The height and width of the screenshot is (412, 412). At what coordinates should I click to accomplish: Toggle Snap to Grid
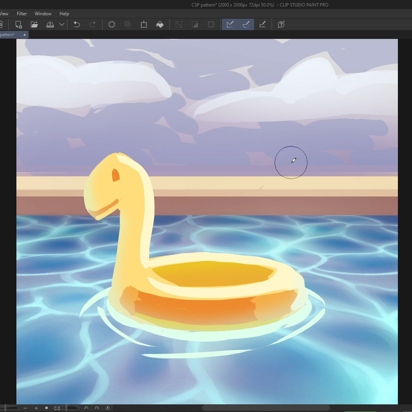(x=262, y=24)
